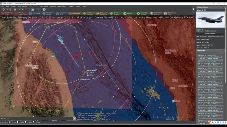This screenshot has width=227, height=127.
Task: Open the File menu
Action: (3, 7)
